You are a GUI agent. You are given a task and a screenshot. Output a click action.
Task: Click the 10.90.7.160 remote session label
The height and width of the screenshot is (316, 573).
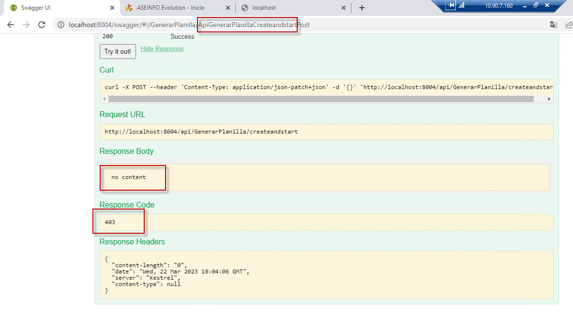click(498, 5)
